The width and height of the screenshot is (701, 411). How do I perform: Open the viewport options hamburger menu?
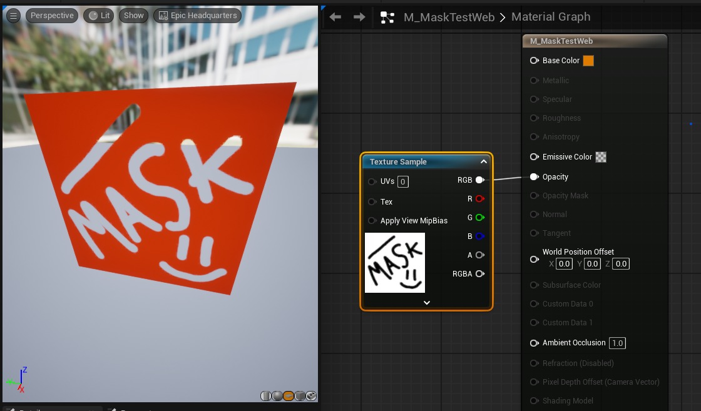click(x=13, y=16)
